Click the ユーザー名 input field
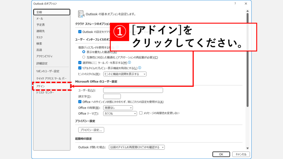The width and height of the screenshot is (283, 159). (133, 90)
